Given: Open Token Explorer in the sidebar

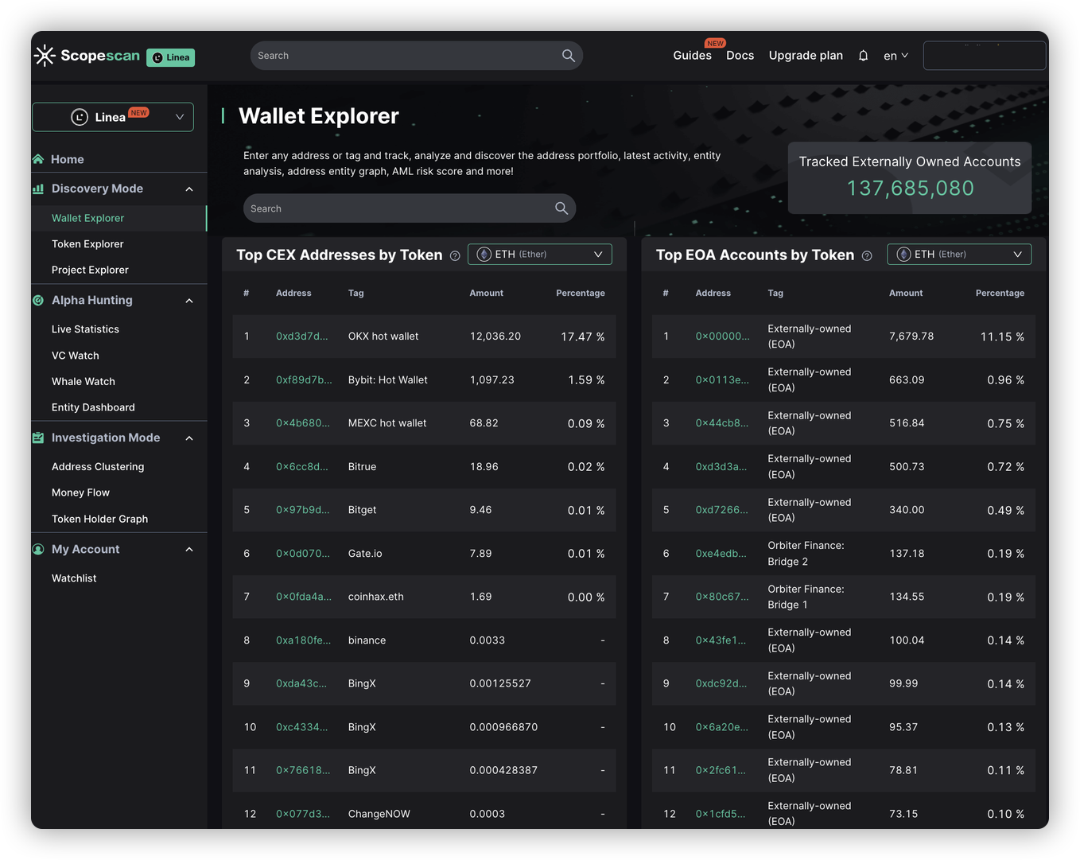Looking at the screenshot, I should [x=87, y=244].
